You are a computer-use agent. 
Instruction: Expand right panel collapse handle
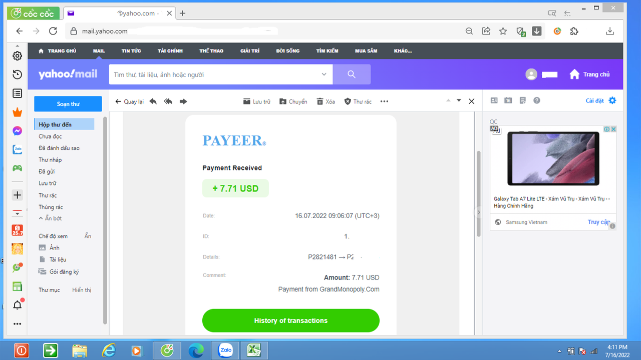[478, 212]
